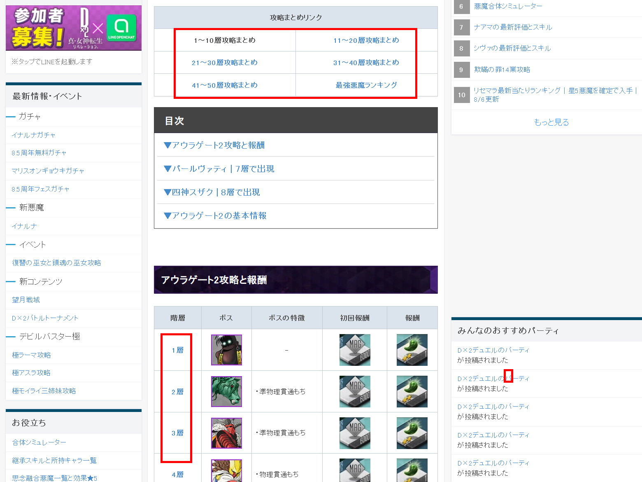Open the イナルナガチャ sidebar link
The image size is (642, 482).
pos(34,135)
